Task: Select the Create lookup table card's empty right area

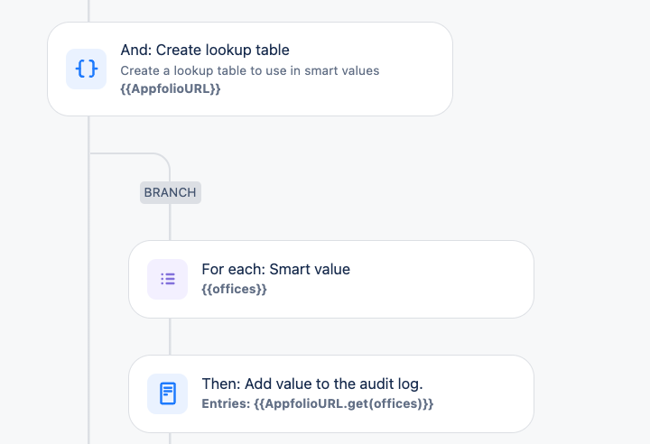Action: 414,69
